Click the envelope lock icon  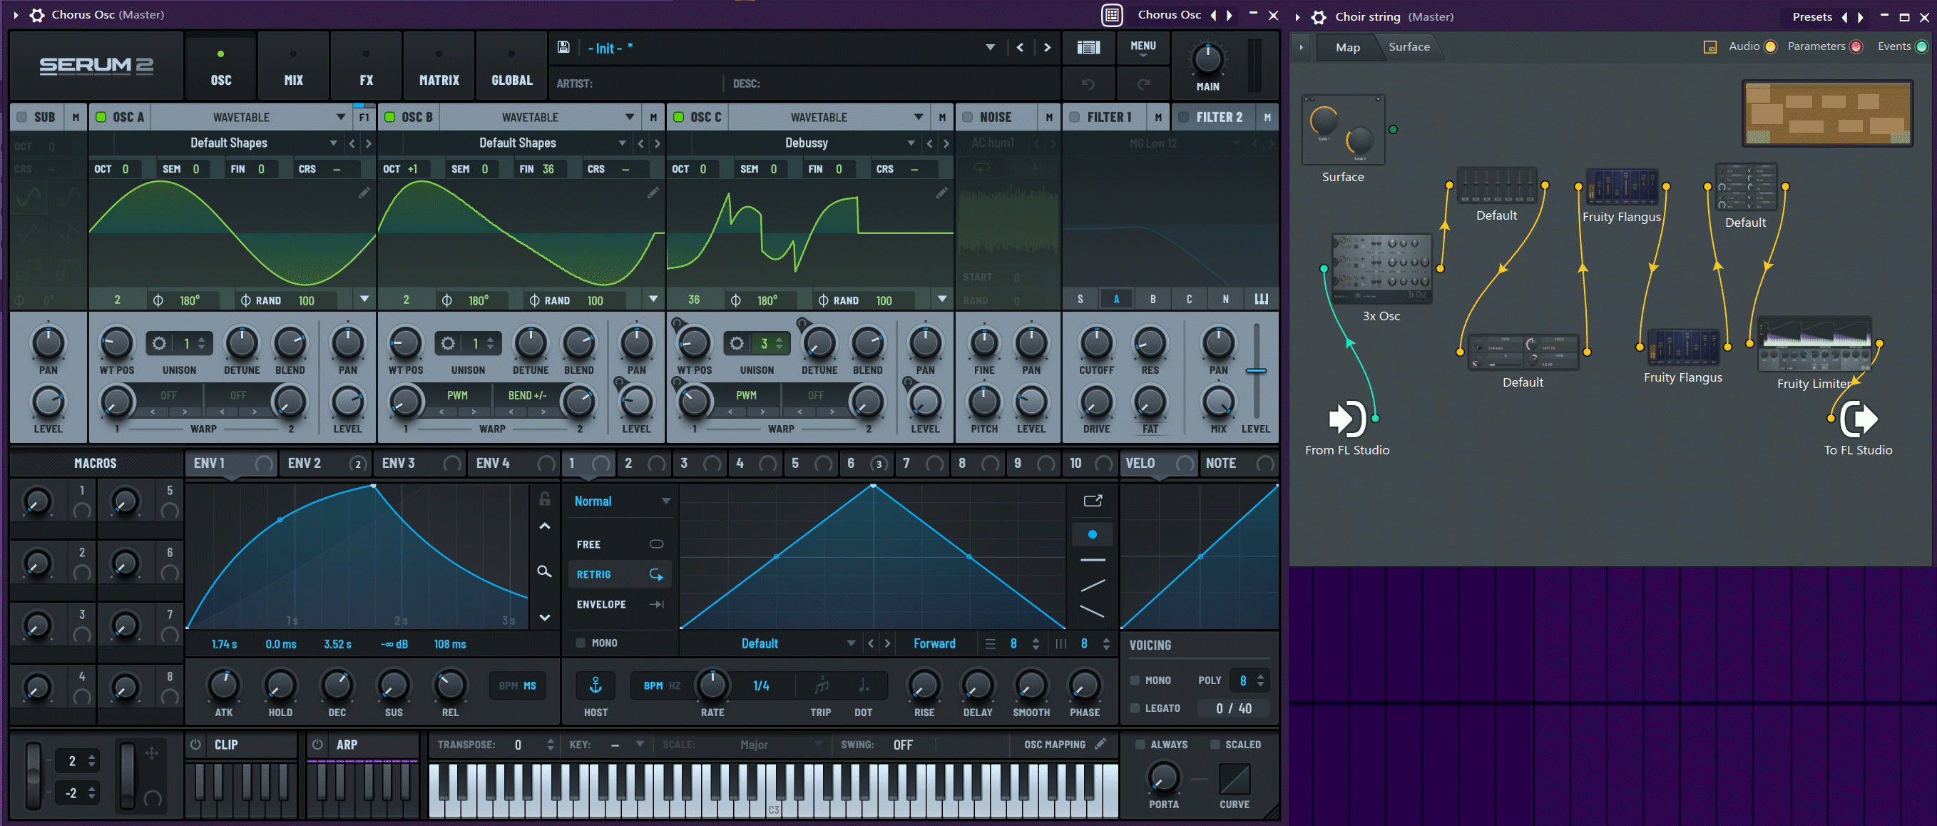click(544, 499)
